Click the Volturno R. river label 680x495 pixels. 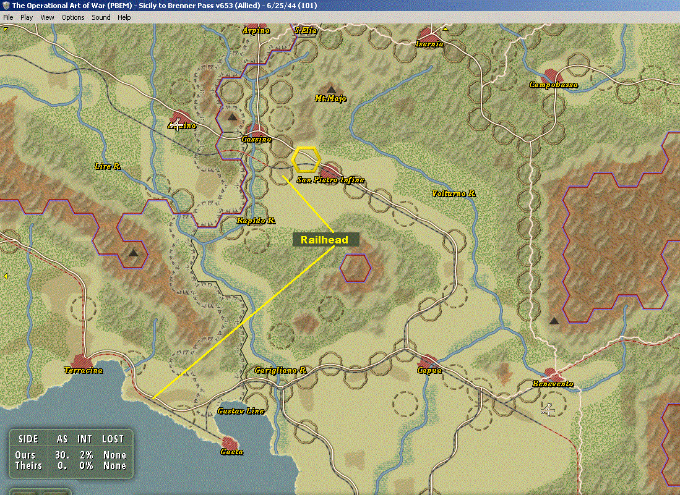click(454, 193)
